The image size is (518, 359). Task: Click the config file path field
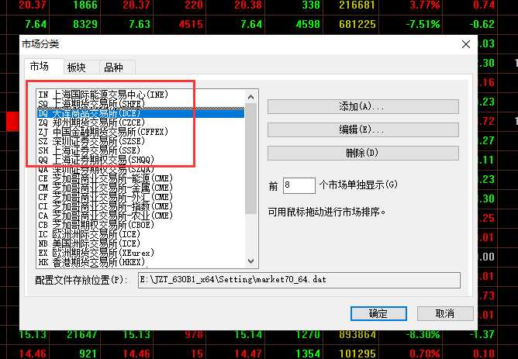pos(299,280)
